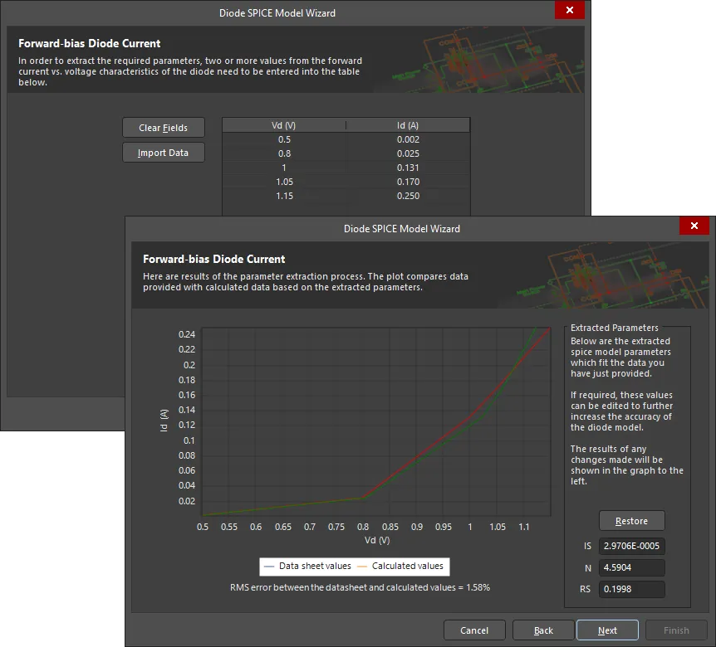Edit the RS parameter field
The image size is (716, 647).
point(632,589)
